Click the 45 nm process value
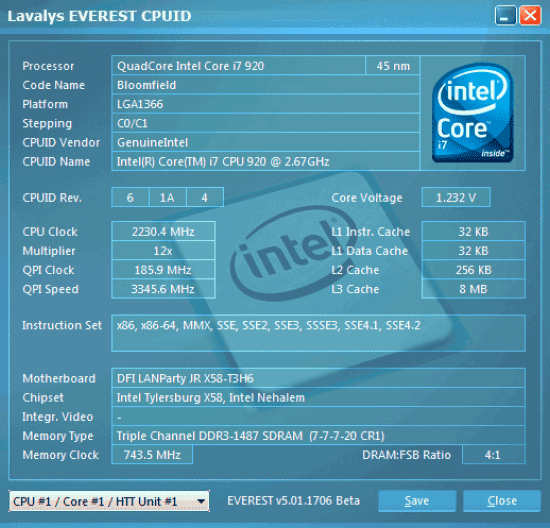This screenshot has height=528, width=550. coord(393,65)
